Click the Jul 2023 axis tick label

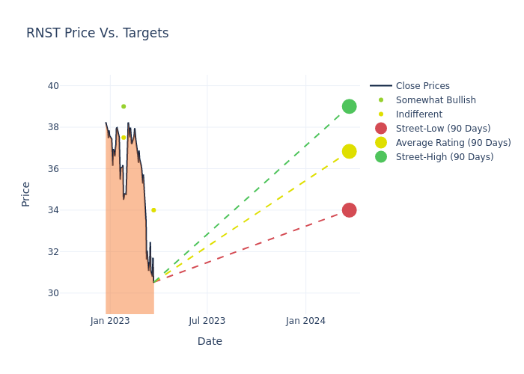(207, 321)
